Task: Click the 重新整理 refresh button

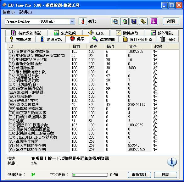Action: tap(139, 175)
